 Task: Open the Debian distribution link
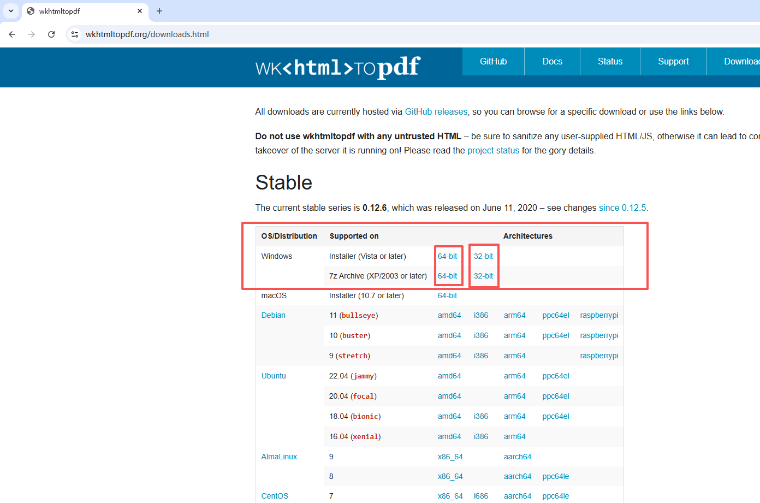pos(273,315)
